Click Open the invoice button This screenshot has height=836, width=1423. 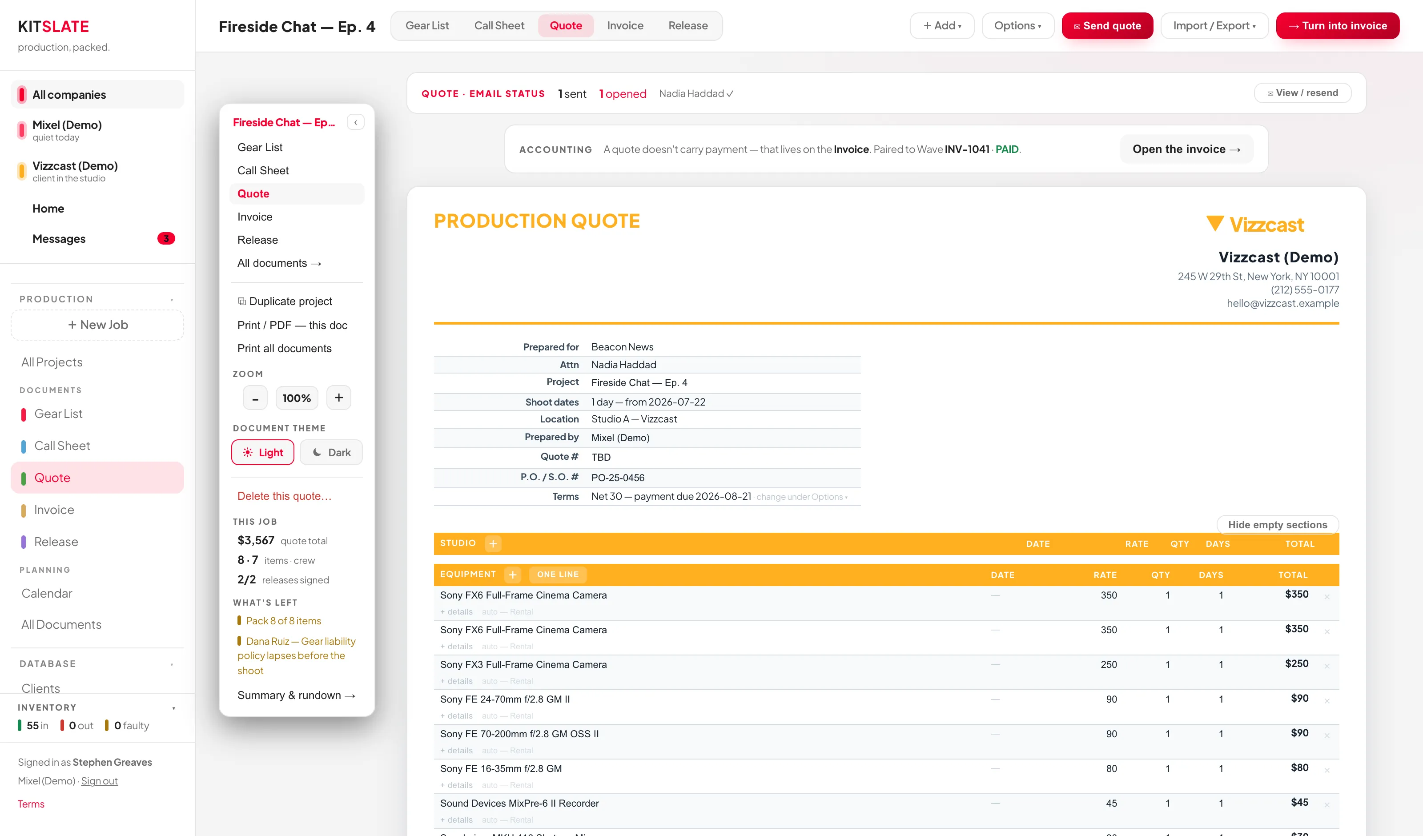click(1186, 149)
